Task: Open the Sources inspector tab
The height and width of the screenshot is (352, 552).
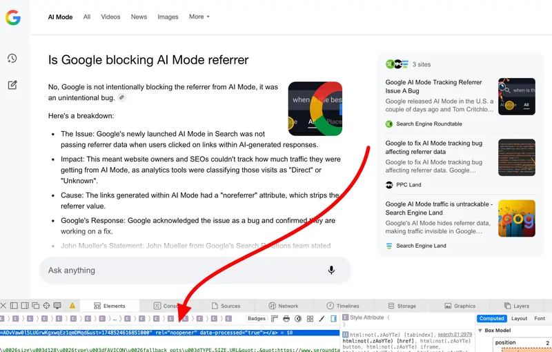Action: [226, 306]
